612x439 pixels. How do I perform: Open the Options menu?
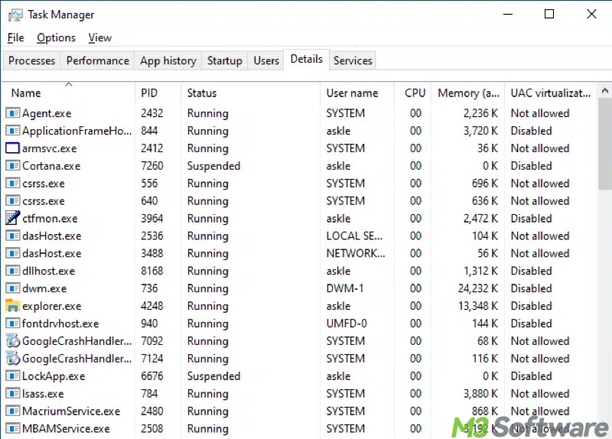click(x=56, y=37)
